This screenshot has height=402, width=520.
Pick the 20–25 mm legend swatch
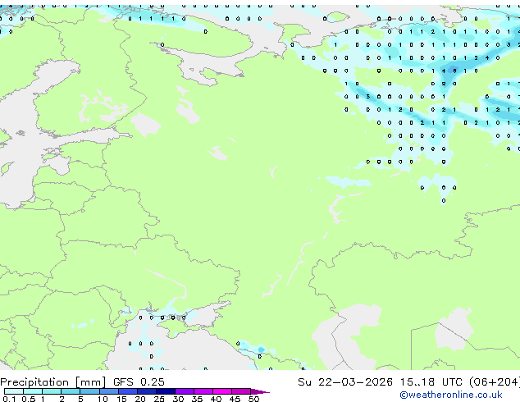point(146,391)
